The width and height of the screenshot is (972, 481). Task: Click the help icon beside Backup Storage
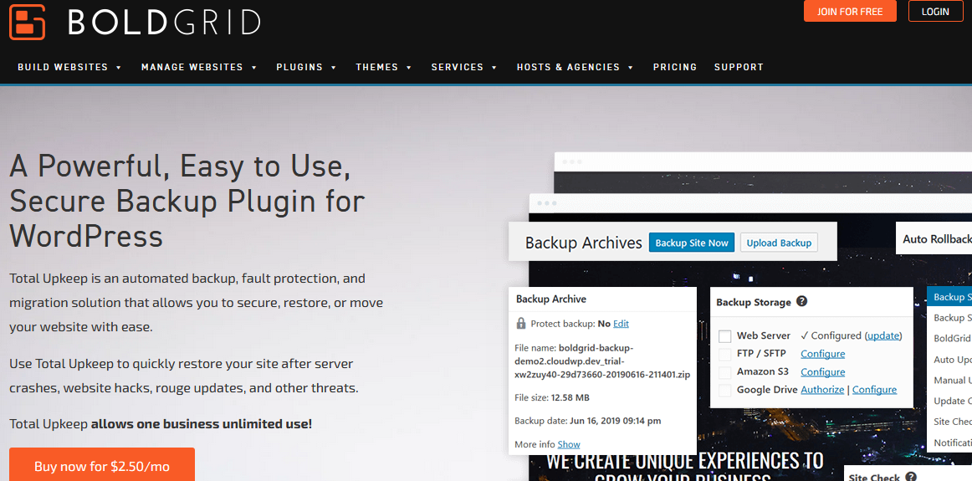point(801,302)
